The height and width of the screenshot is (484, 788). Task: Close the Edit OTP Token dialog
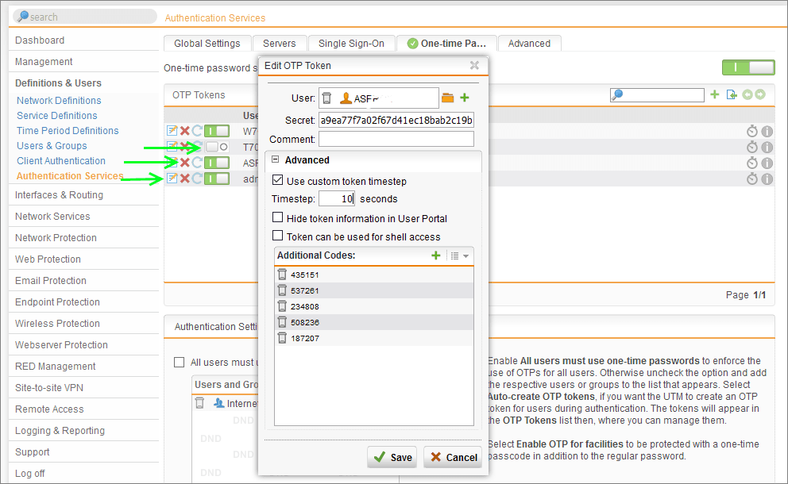pos(474,65)
